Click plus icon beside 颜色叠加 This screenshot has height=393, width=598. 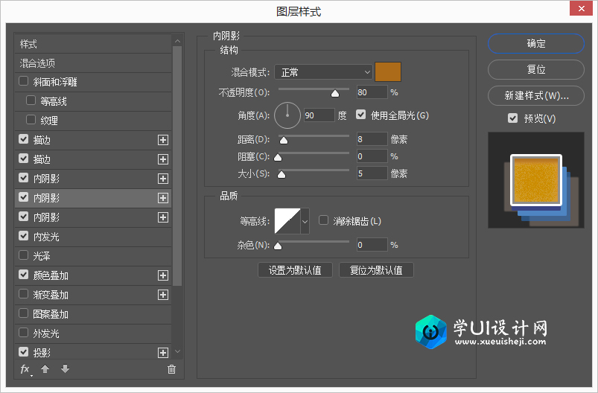[163, 275]
